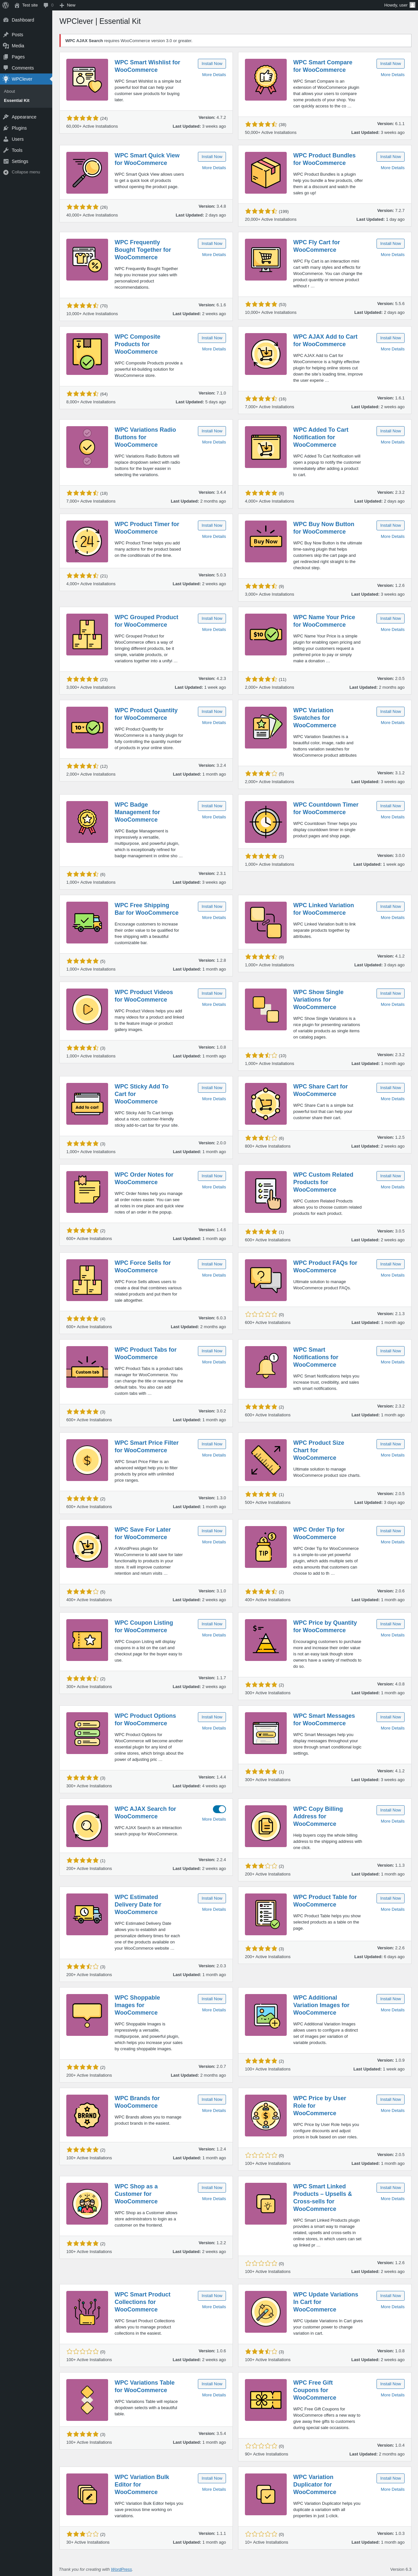
Task: Click the WPC Smart Compare thumbs-up icon
Action: (x=266, y=80)
